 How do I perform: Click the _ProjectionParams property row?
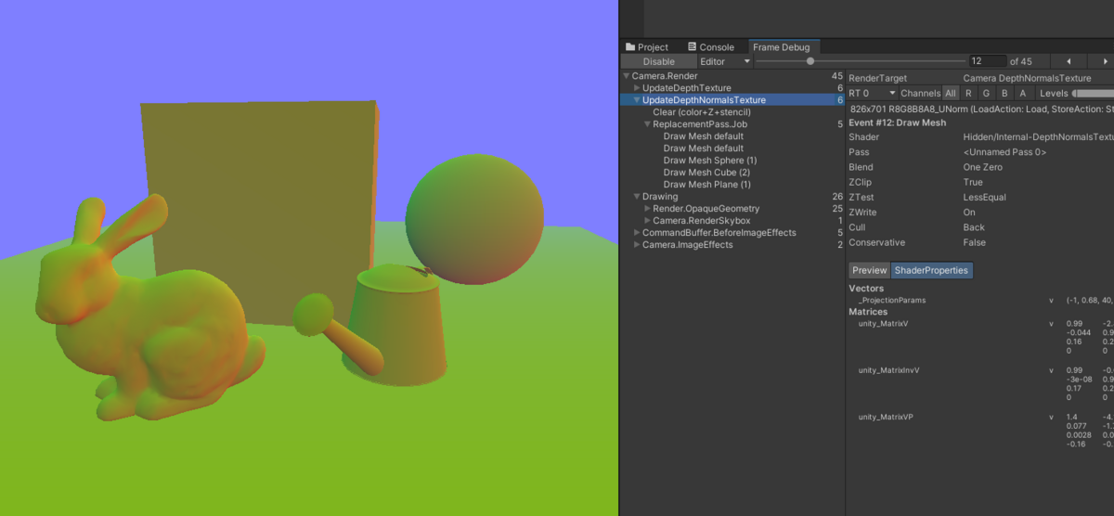click(x=980, y=301)
